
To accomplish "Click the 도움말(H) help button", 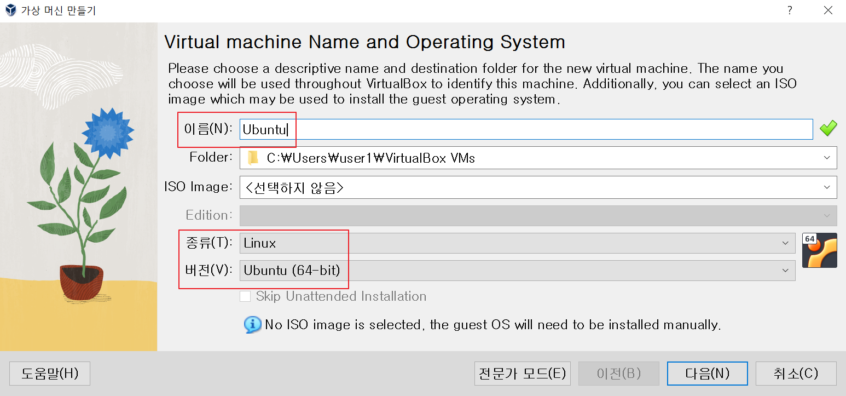I will (50, 374).
